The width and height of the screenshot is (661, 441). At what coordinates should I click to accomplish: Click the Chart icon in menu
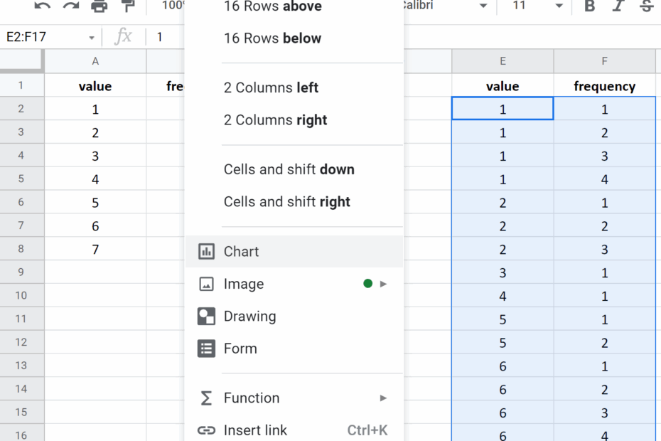coord(206,252)
